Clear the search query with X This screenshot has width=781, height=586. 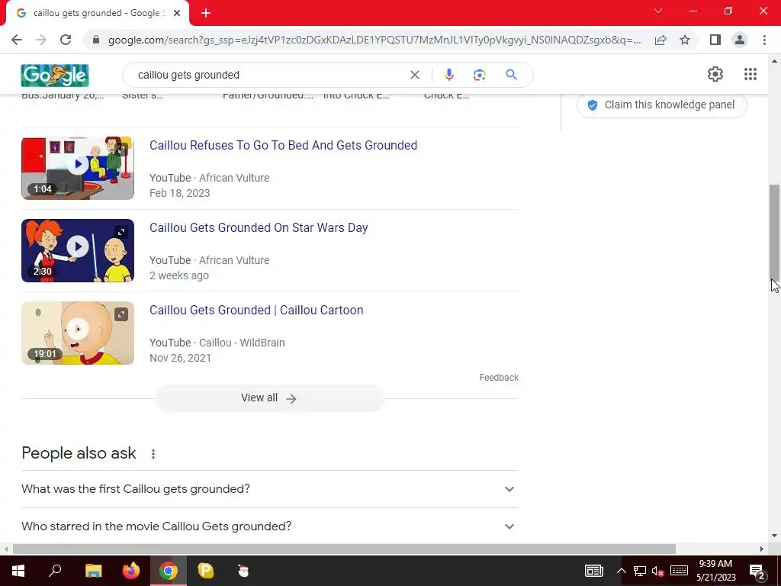tap(414, 75)
